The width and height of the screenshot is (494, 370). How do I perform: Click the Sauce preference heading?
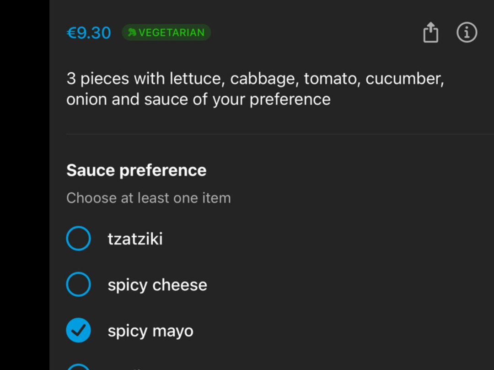136,170
